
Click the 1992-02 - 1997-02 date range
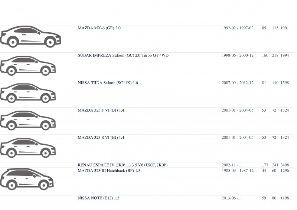[238, 28]
